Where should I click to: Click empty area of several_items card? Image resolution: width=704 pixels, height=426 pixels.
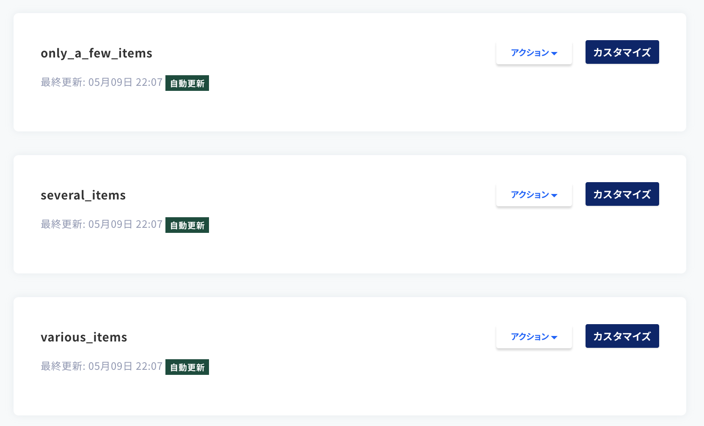(x=338, y=249)
